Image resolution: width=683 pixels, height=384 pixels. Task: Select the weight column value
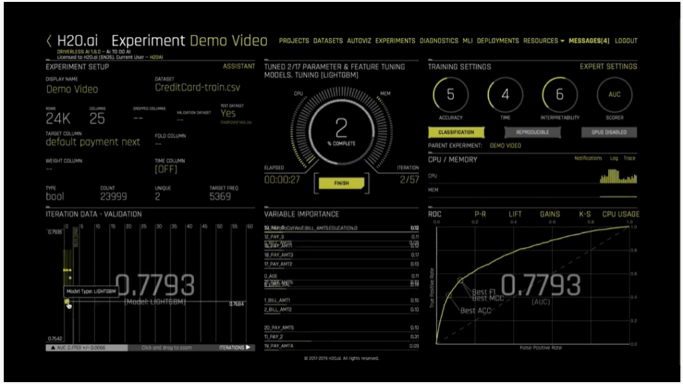pos(49,169)
